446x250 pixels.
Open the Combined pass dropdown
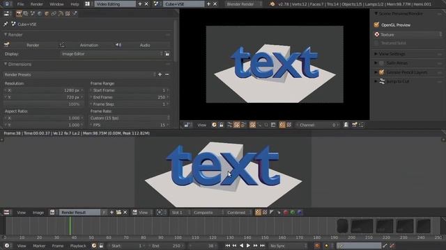point(238,212)
